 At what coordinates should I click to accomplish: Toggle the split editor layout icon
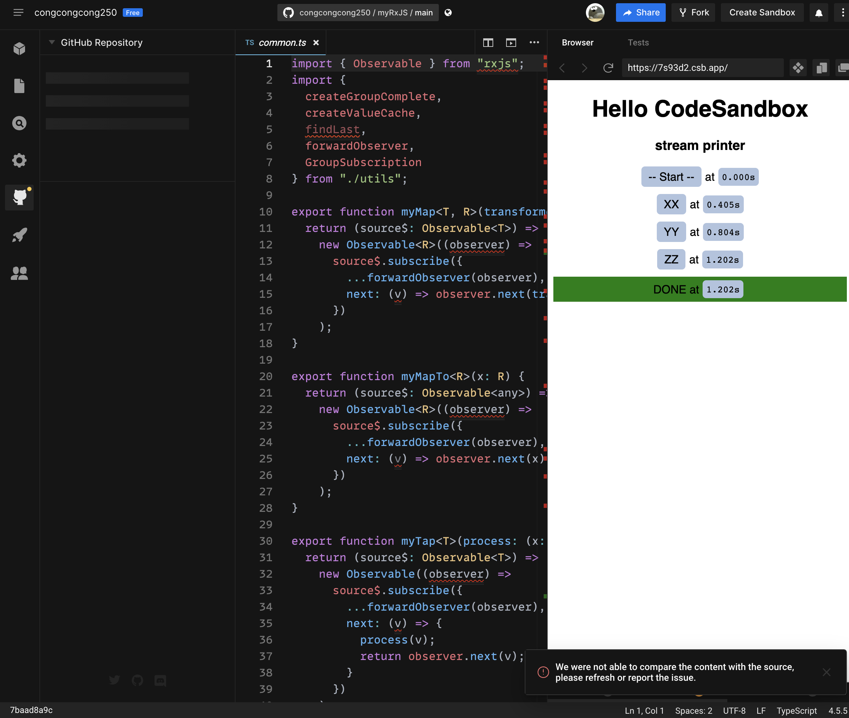(x=488, y=43)
